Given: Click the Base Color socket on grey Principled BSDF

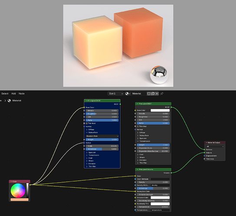Looking at the screenshot, I should point(135,110).
